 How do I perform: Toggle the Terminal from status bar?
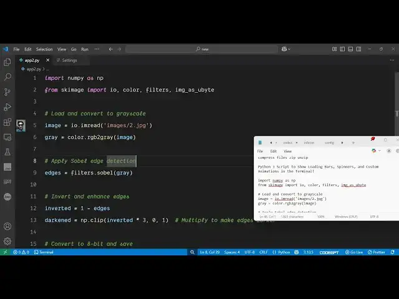pos(44,252)
